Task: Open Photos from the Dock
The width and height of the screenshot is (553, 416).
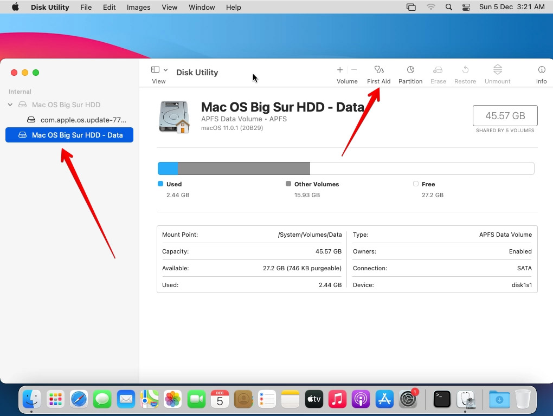Action: pos(173,399)
